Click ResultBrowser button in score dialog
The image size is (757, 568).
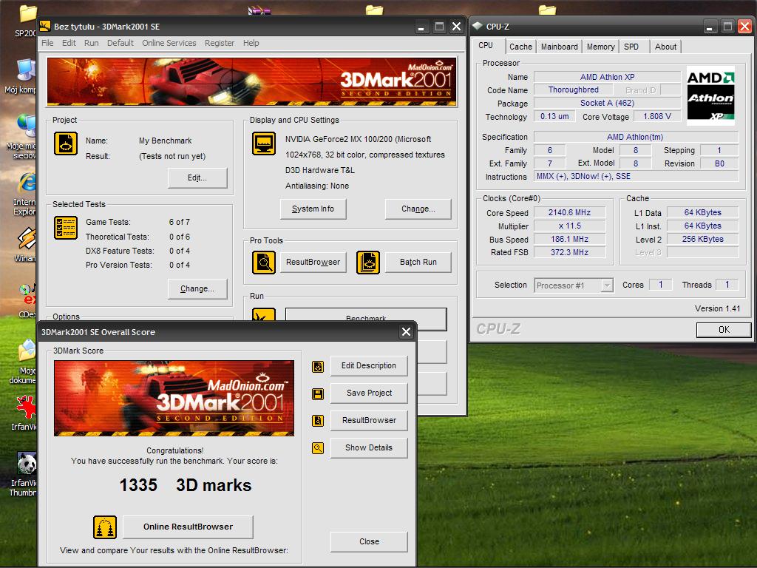(369, 420)
